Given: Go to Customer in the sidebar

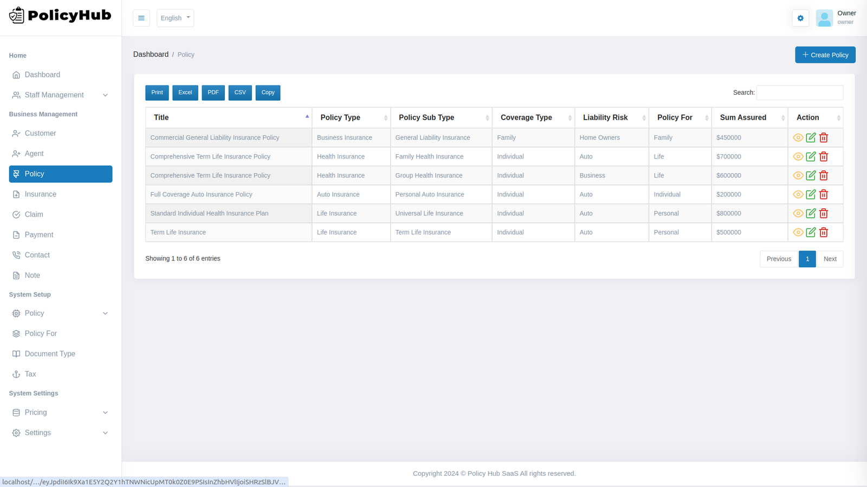Looking at the screenshot, I should pyautogui.click(x=40, y=133).
